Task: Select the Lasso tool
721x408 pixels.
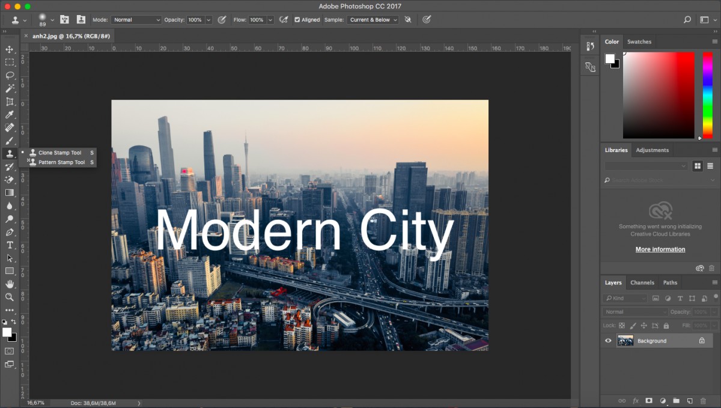Action: tap(10, 75)
